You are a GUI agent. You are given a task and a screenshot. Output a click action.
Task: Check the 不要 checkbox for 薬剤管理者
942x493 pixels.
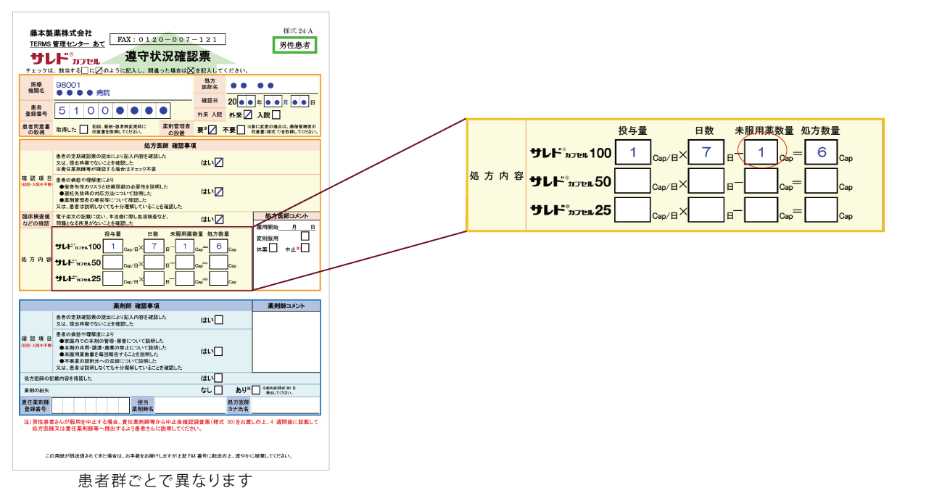[x=241, y=130]
